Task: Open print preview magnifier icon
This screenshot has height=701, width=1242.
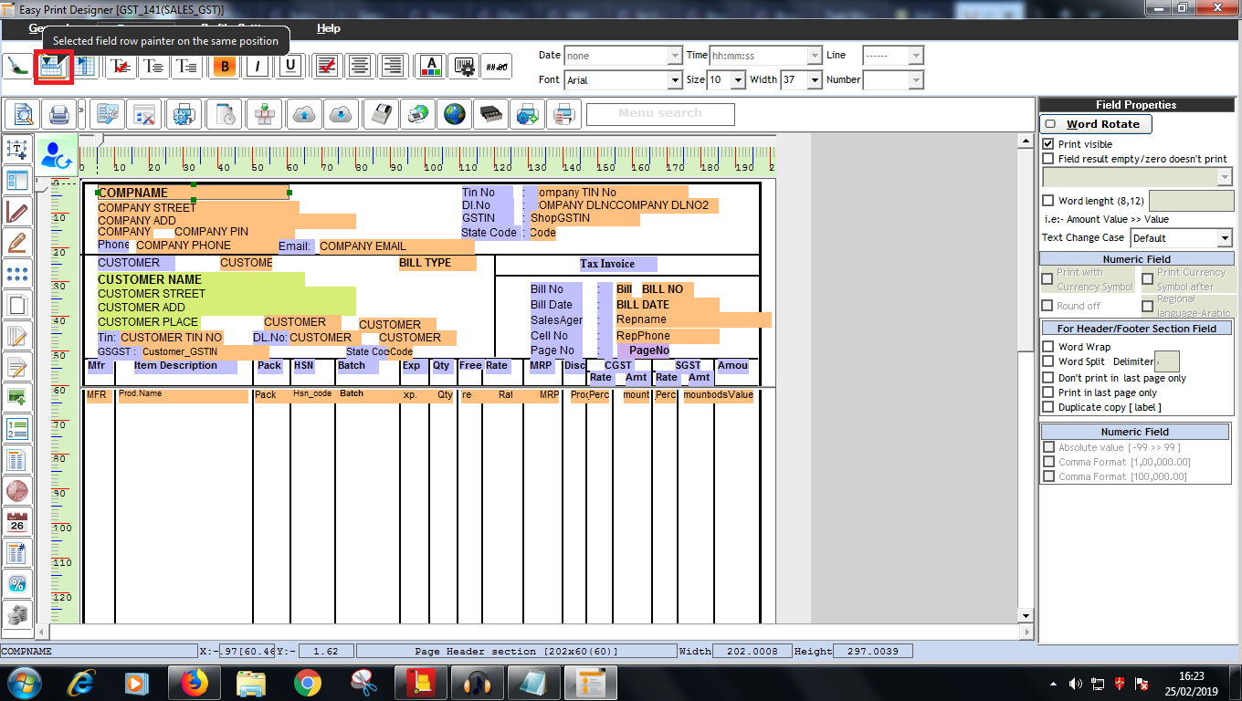Action: tap(23, 115)
